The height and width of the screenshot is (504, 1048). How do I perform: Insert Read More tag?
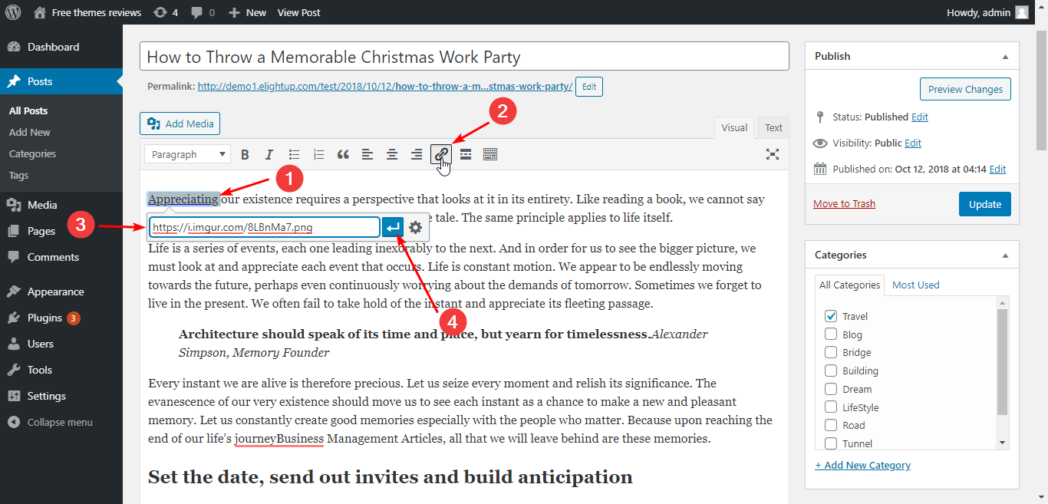point(466,154)
